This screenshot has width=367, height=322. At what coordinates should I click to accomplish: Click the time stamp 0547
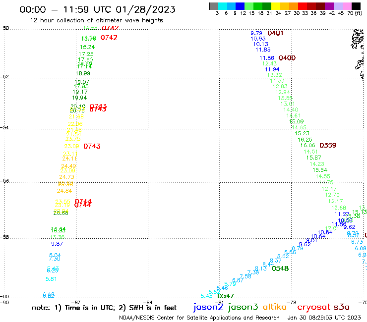[226, 296]
